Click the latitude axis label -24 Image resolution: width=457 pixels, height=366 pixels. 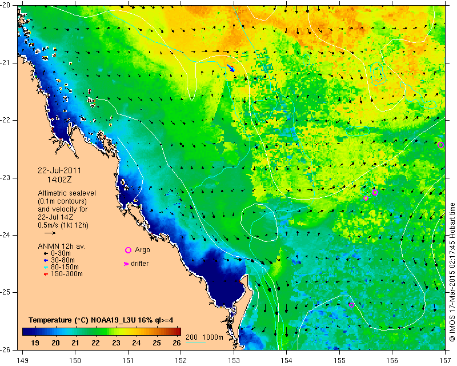point(5,235)
